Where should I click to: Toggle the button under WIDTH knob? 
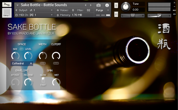(43, 63)
